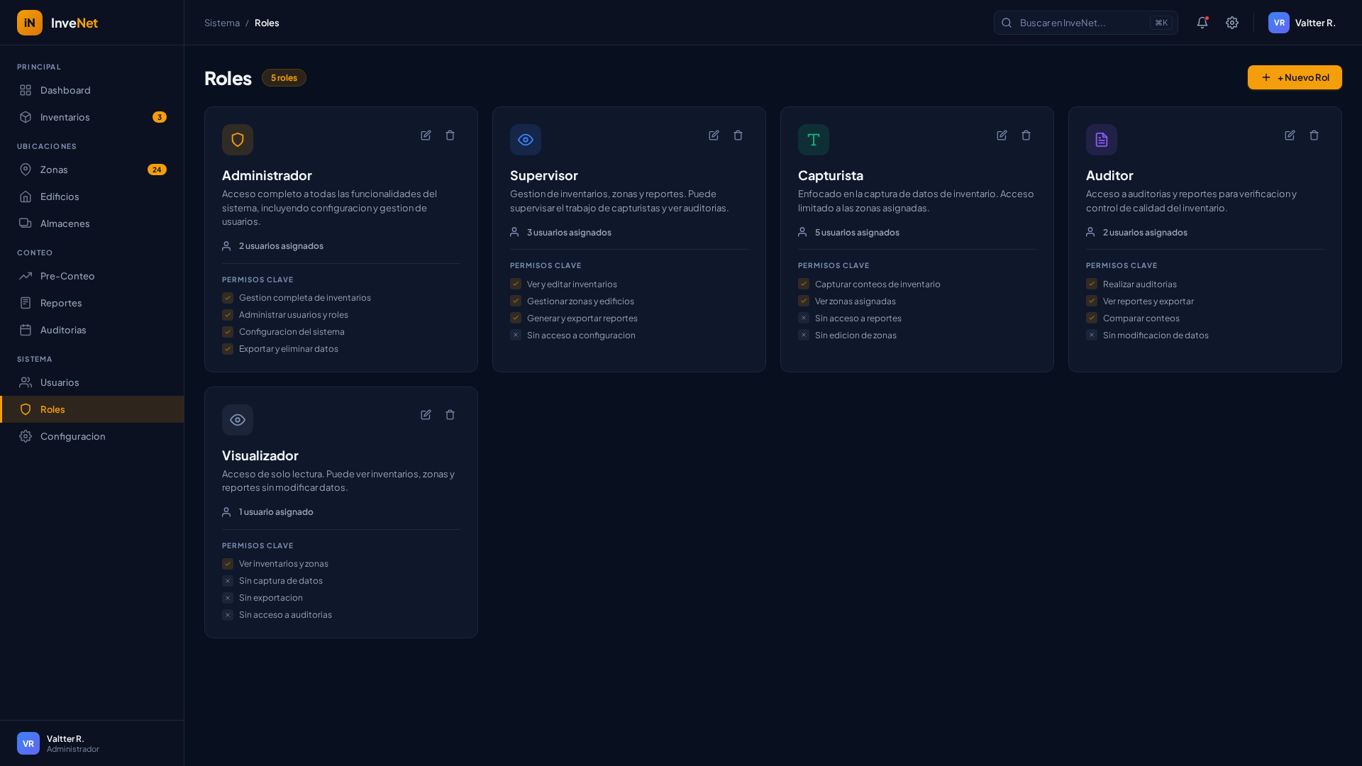Toggle the 'Sin acceso a reportes' permission box
The width and height of the screenshot is (1362, 766).
point(804,318)
